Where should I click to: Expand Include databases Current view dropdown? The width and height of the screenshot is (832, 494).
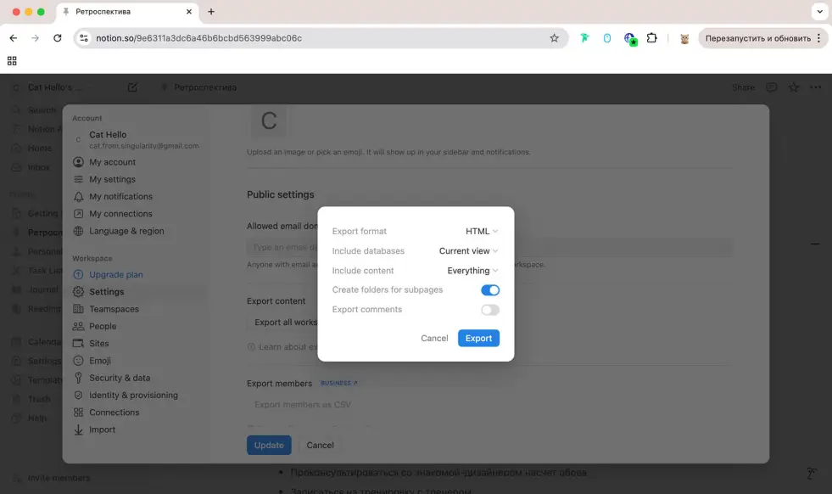(x=468, y=251)
